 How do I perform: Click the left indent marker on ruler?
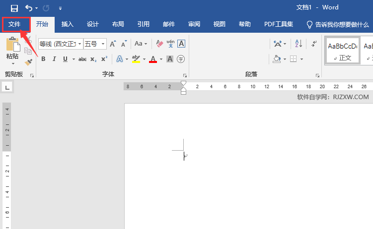click(183, 92)
